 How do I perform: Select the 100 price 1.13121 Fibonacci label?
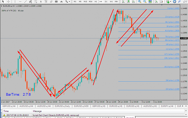(172, 45)
